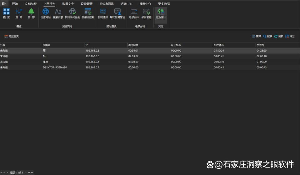The image size is (300, 175).
Task: Click the 搜索 magnifier button
Action: [x=268, y=36]
